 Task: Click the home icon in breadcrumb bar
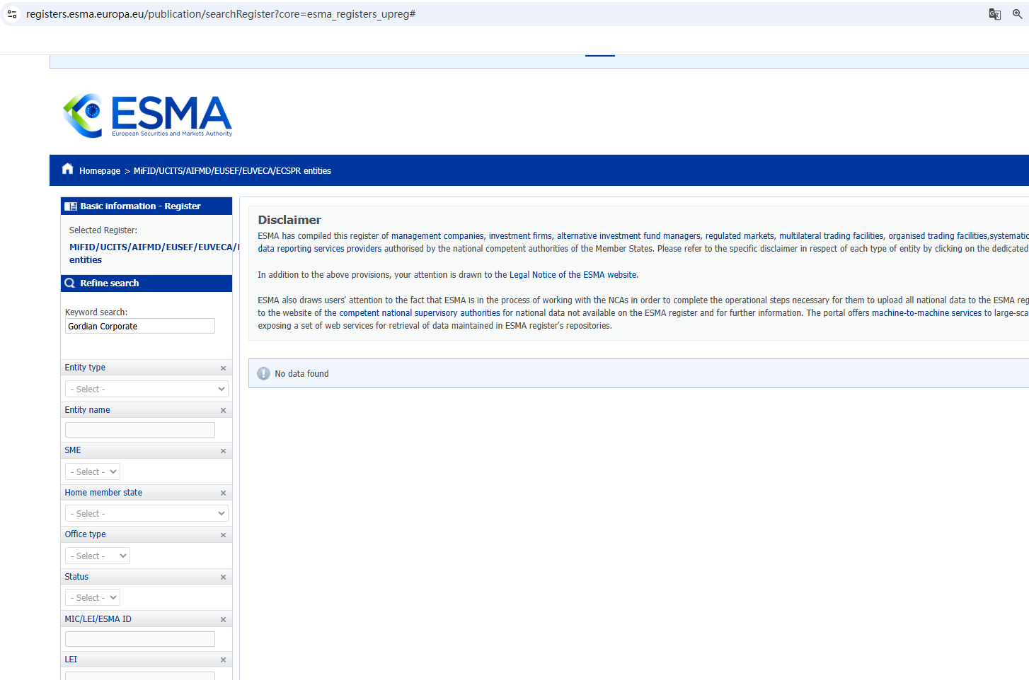(x=68, y=169)
